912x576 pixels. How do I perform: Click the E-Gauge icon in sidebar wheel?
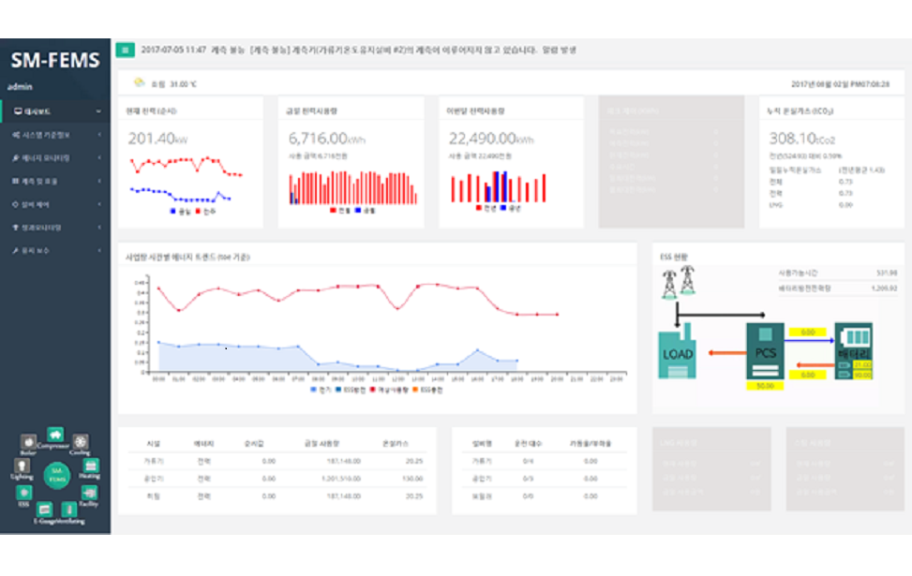[44, 510]
